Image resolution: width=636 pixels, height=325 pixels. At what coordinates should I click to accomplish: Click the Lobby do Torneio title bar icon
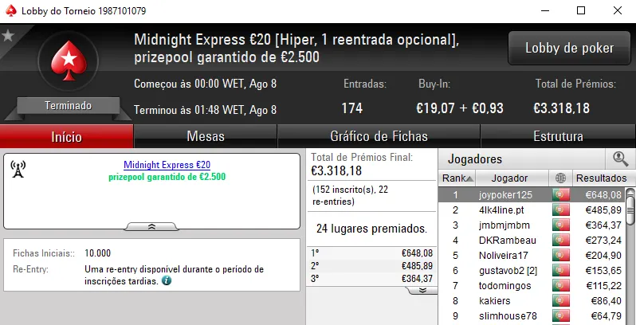pyautogui.click(x=10, y=11)
